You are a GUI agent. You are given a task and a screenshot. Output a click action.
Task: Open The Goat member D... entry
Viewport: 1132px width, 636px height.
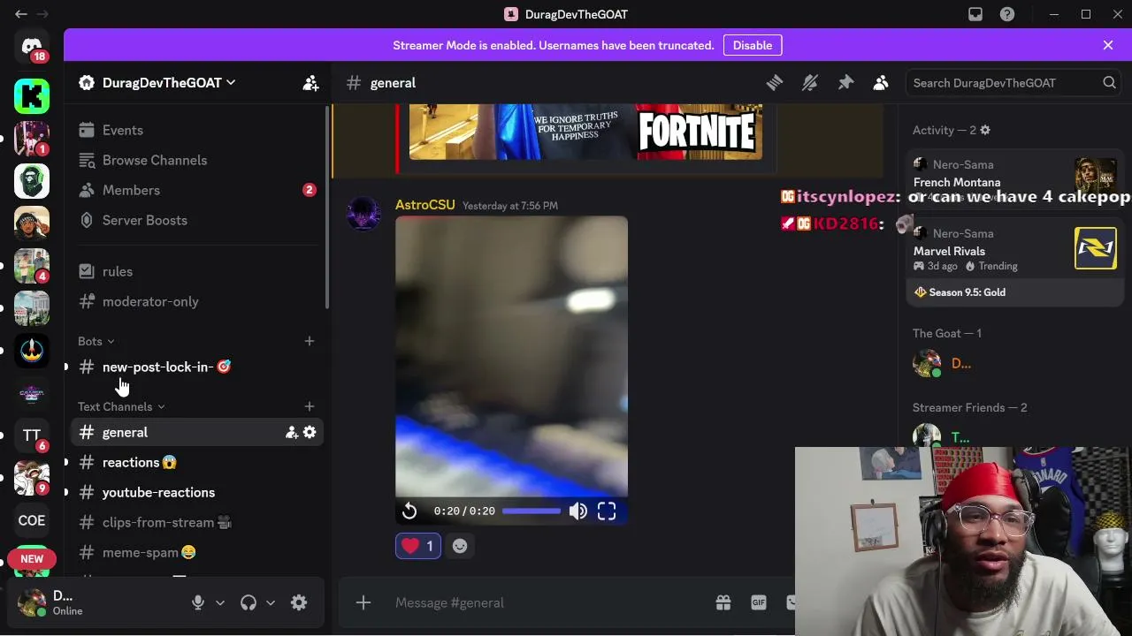tap(1015, 363)
